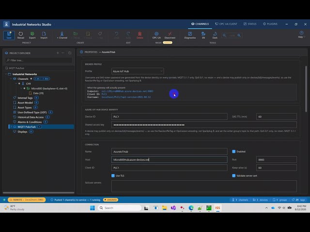Select Displays in the tree

23,131
